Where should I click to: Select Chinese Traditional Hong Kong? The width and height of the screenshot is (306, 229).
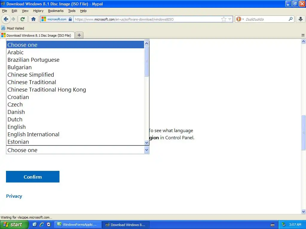click(75, 89)
